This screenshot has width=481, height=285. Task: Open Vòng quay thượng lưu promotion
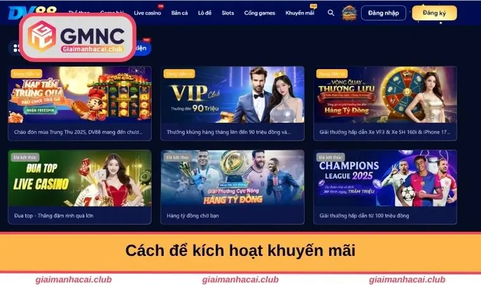[x=385, y=103]
